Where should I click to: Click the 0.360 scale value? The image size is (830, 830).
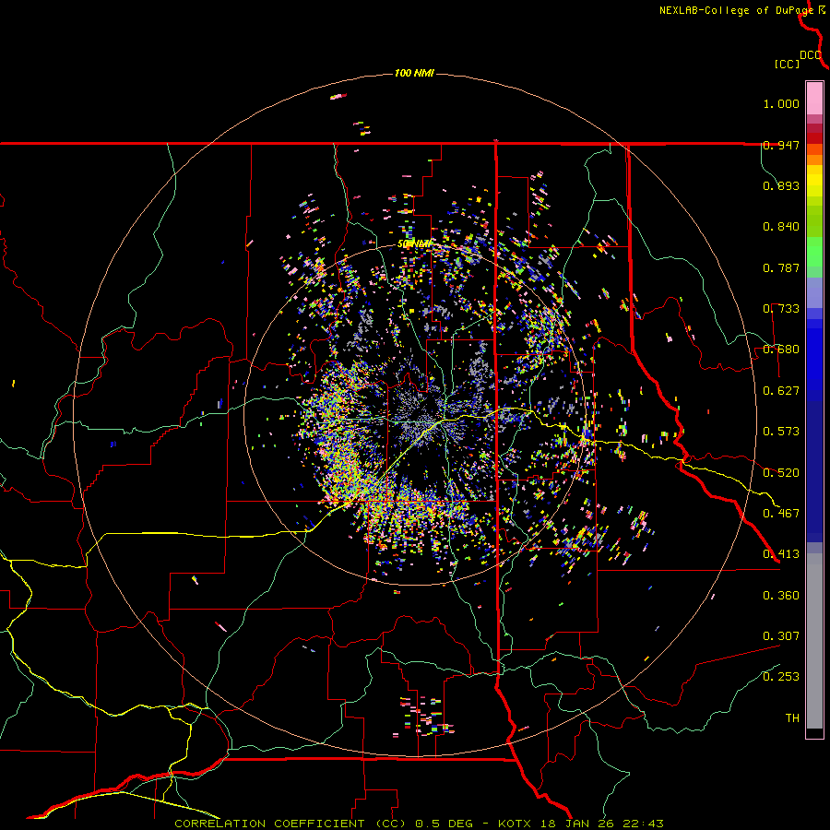781,596
